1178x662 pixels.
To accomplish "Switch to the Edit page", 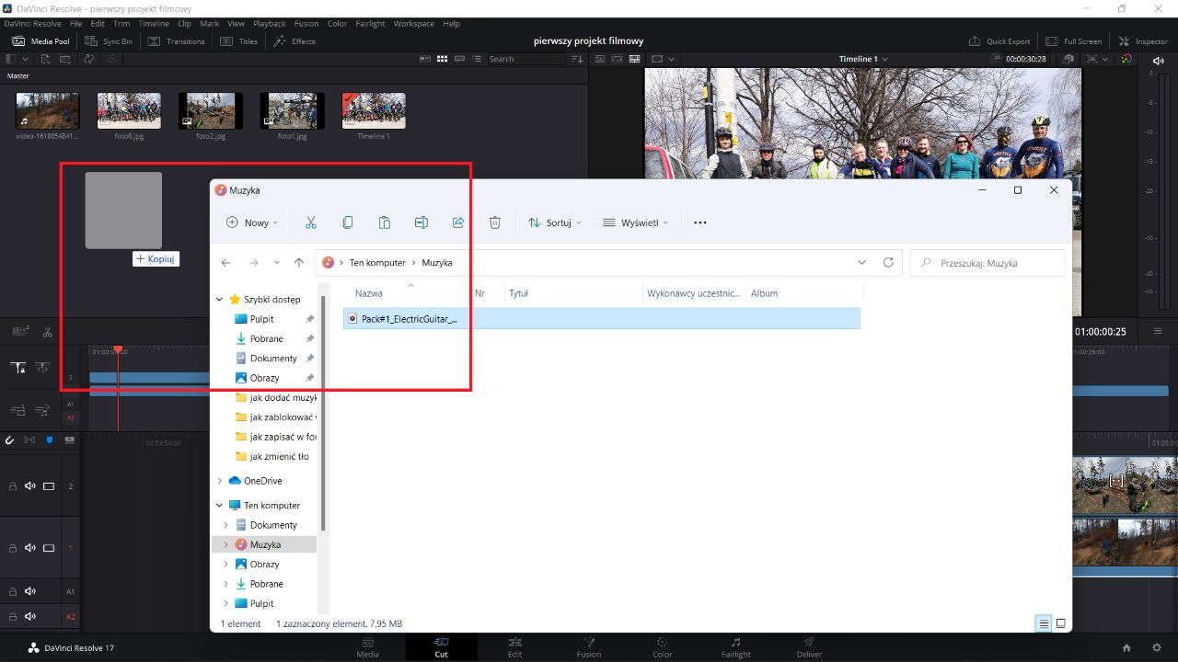I will pos(514,648).
